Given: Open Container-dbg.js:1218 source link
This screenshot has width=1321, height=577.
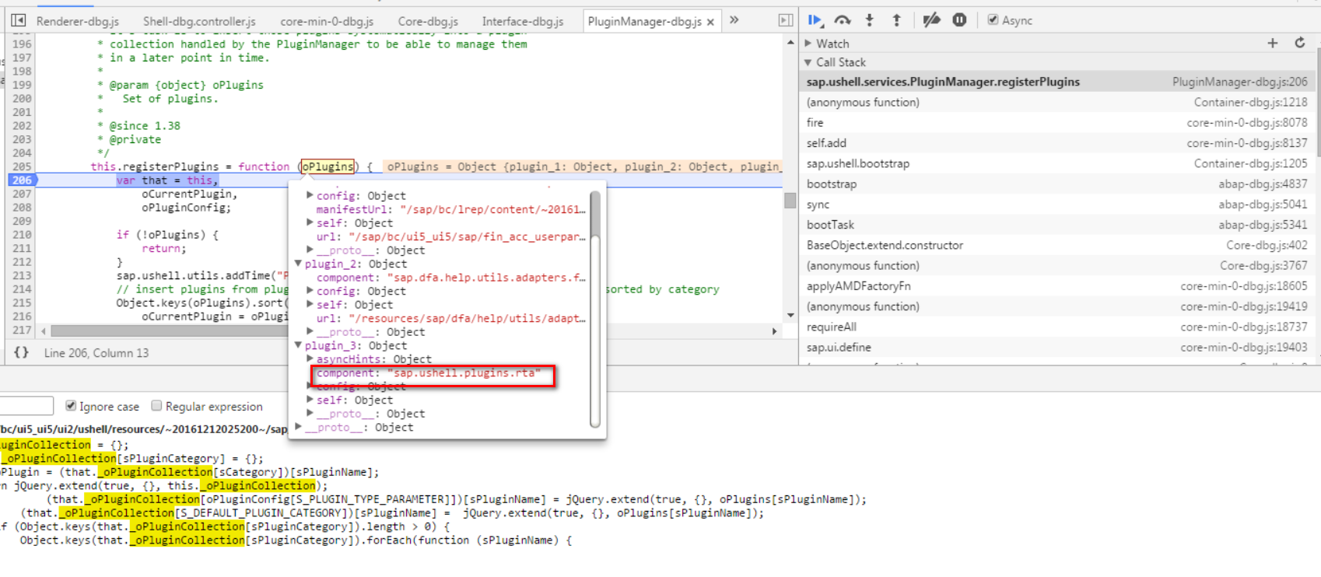Looking at the screenshot, I should click(x=1250, y=102).
